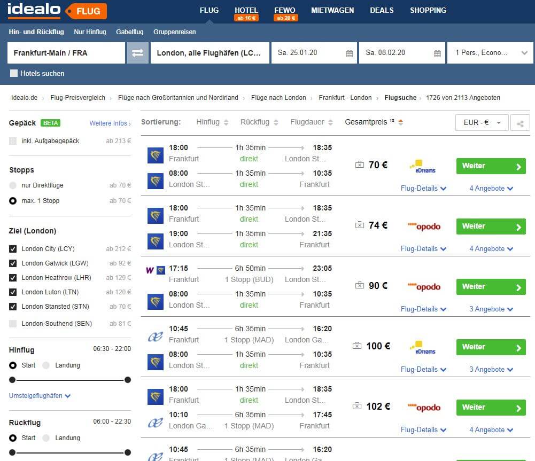The image size is (535, 461).
Task: Click Weiter for the 102 € offer
Action: click(491, 408)
